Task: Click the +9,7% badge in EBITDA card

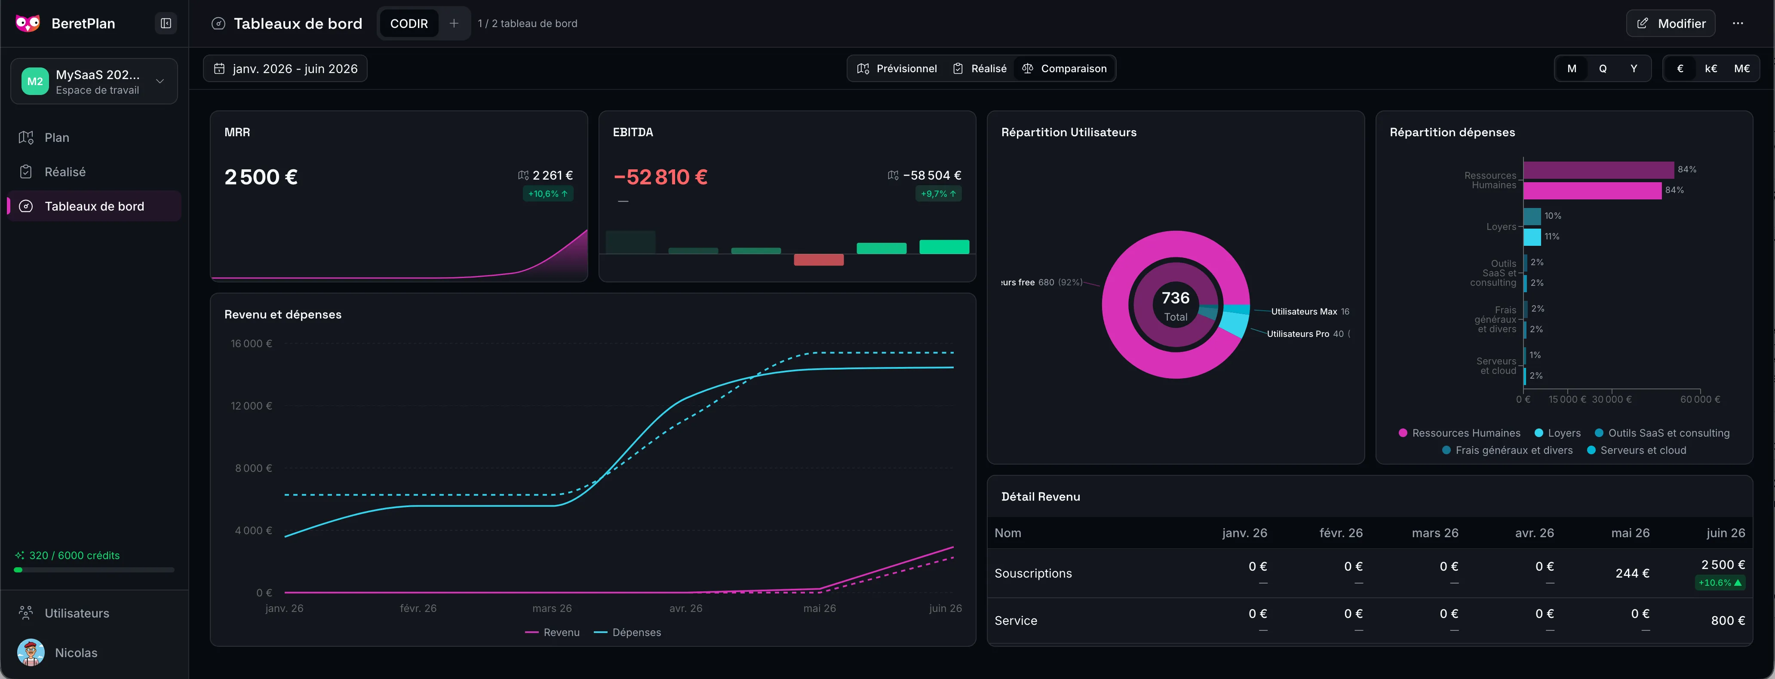Action: click(939, 194)
